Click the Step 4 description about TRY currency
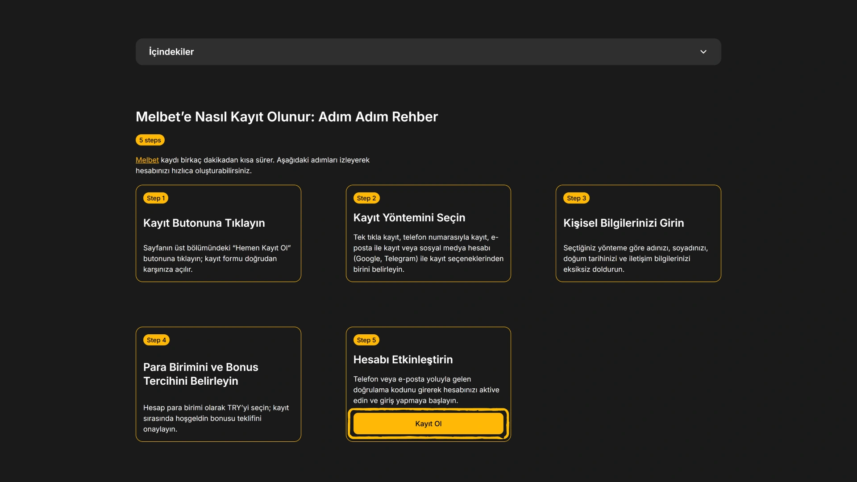The height and width of the screenshot is (482, 857). click(216, 418)
